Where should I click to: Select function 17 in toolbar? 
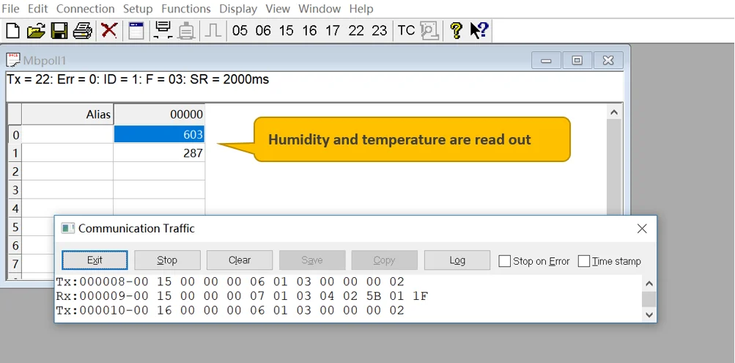coord(333,31)
